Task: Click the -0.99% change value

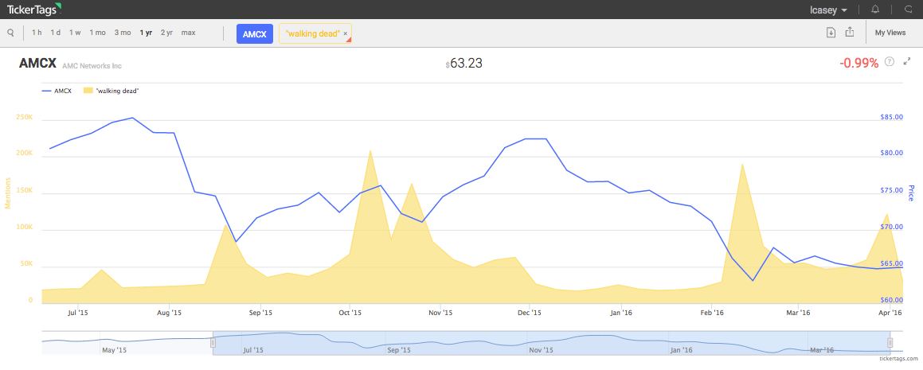Action: (858, 63)
